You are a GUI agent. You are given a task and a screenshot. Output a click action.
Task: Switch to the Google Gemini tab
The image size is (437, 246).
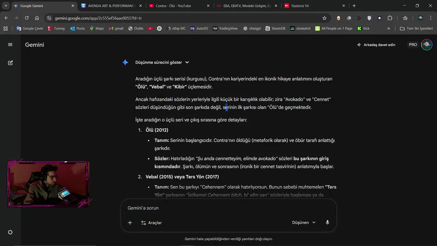(x=44, y=6)
